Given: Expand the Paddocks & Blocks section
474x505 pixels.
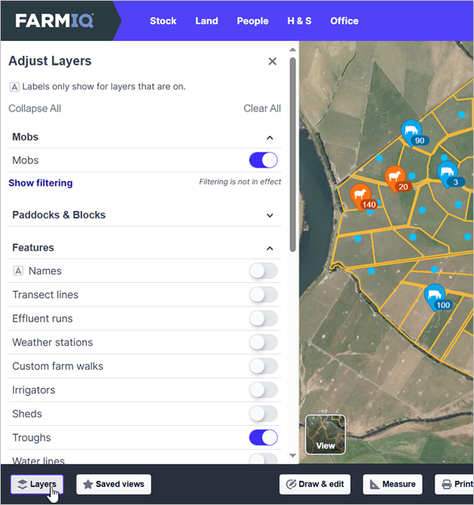Looking at the screenshot, I should pyautogui.click(x=270, y=215).
